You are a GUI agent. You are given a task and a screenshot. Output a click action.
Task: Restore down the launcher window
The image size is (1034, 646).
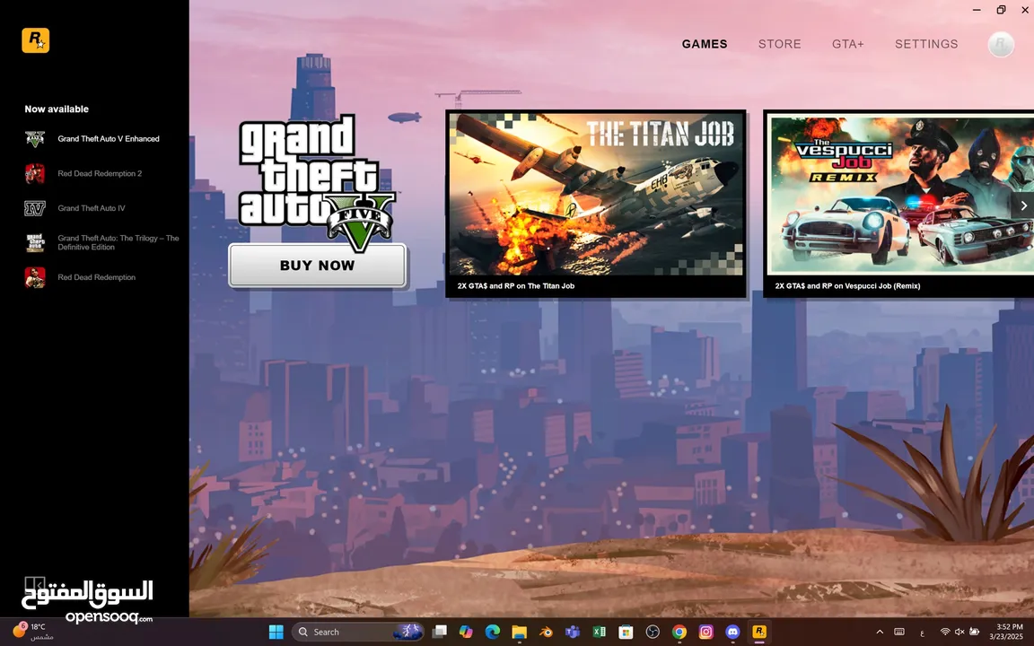coord(1001,10)
